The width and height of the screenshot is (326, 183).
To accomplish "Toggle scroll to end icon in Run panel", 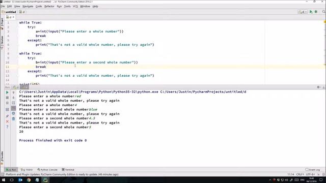I will point(14,108).
